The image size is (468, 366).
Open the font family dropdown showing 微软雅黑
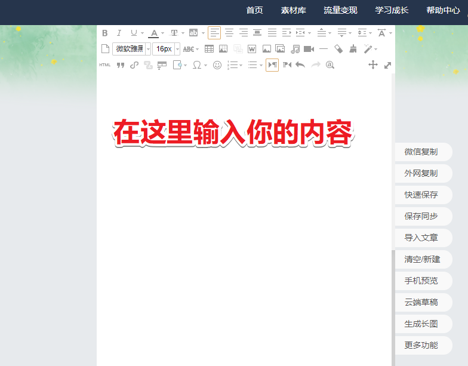point(131,49)
